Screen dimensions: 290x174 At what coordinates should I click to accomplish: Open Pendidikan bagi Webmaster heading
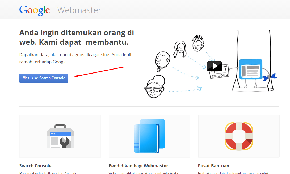(138, 166)
